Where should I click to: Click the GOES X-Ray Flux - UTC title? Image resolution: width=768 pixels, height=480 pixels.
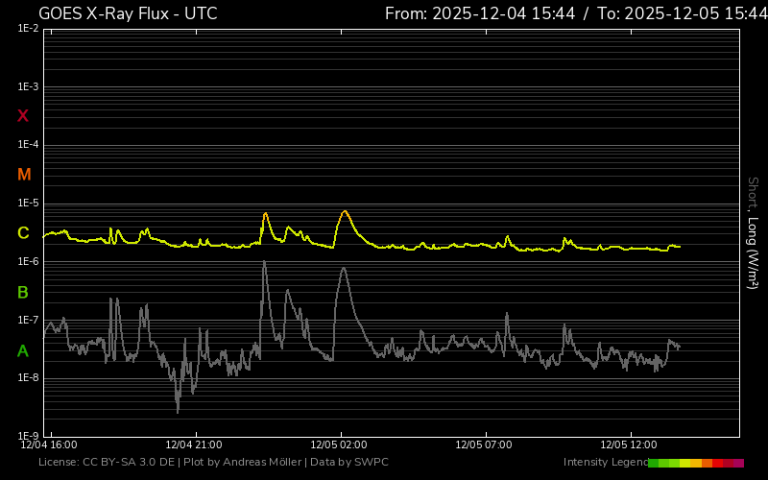pos(128,13)
